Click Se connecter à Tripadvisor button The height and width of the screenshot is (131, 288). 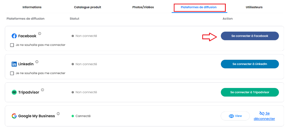pos(250,92)
